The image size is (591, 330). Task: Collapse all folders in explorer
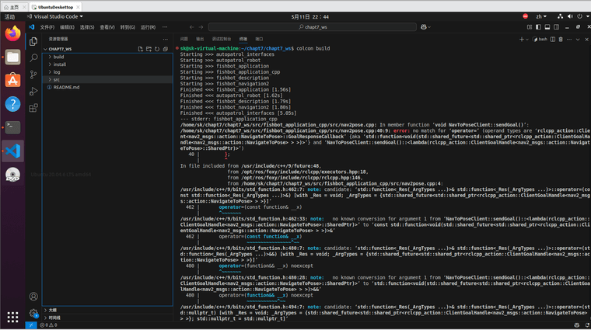coord(166,49)
